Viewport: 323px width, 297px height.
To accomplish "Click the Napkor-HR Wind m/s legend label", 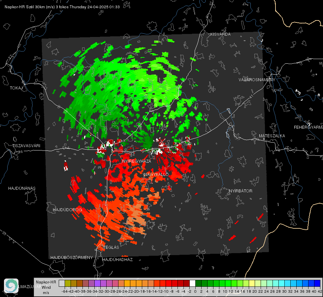I will click(x=46, y=287).
